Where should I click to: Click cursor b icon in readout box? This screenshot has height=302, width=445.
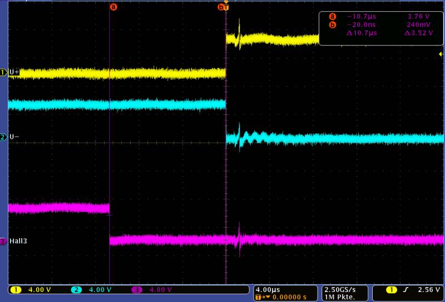[x=332, y=25]
